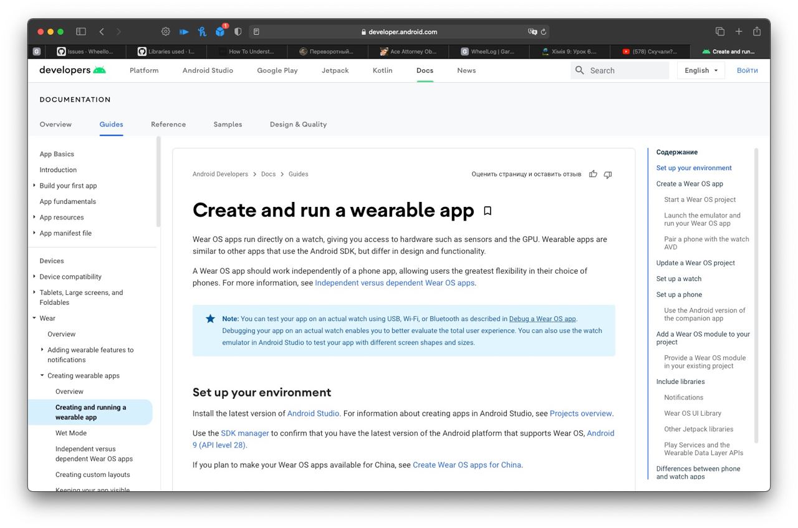The width and height of the screenshot is (798, 528).
Task: Bookmark the page with the bookmark icon
Action: pyautogui.click(x=488, y=211)
